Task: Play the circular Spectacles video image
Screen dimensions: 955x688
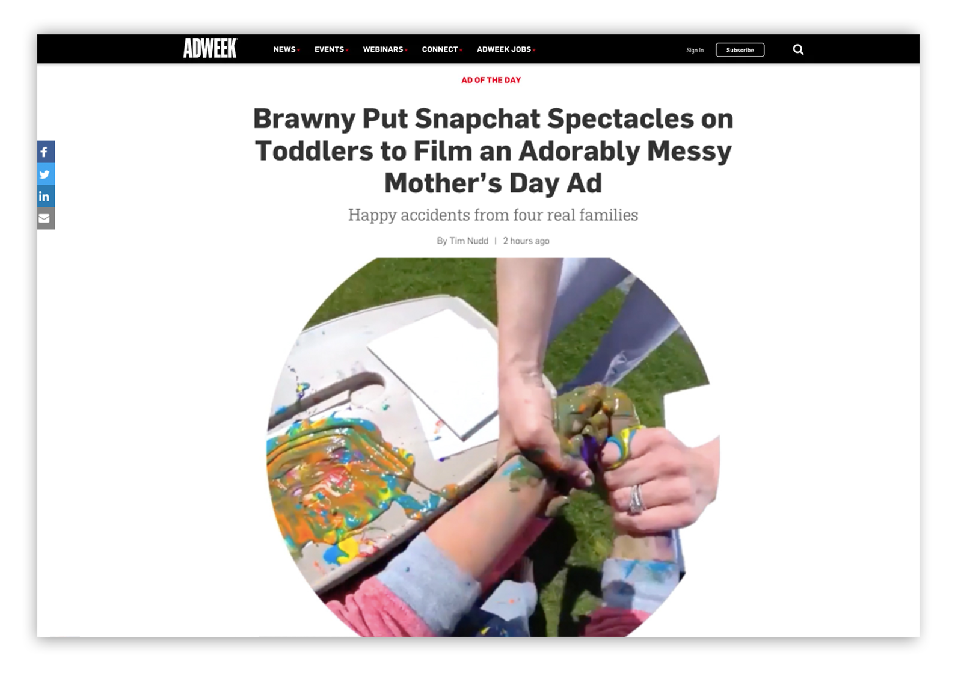Action: tap(493, 447)
